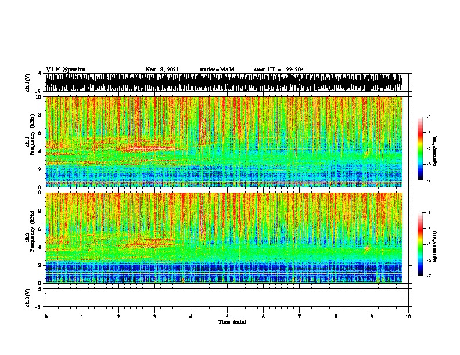Click the "station=MAM" header text

[x=217, y=70]
